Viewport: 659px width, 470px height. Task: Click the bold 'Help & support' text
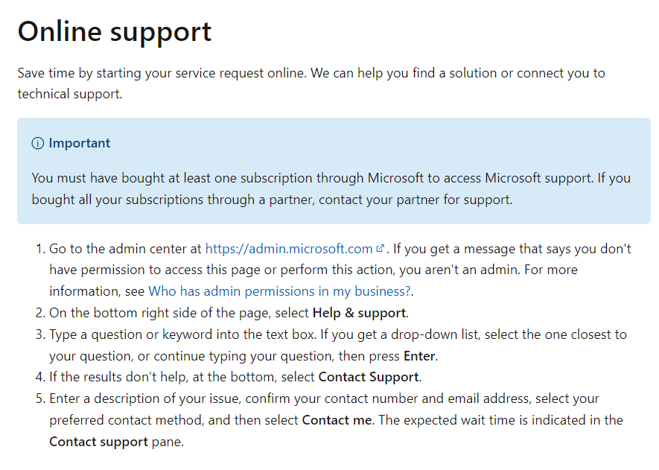point(360,313)
